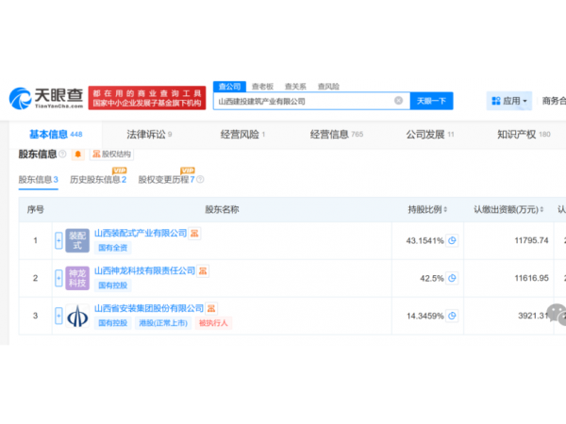566x424 pixels.
Task: Click the company name search input field
Action: [302, 101]
